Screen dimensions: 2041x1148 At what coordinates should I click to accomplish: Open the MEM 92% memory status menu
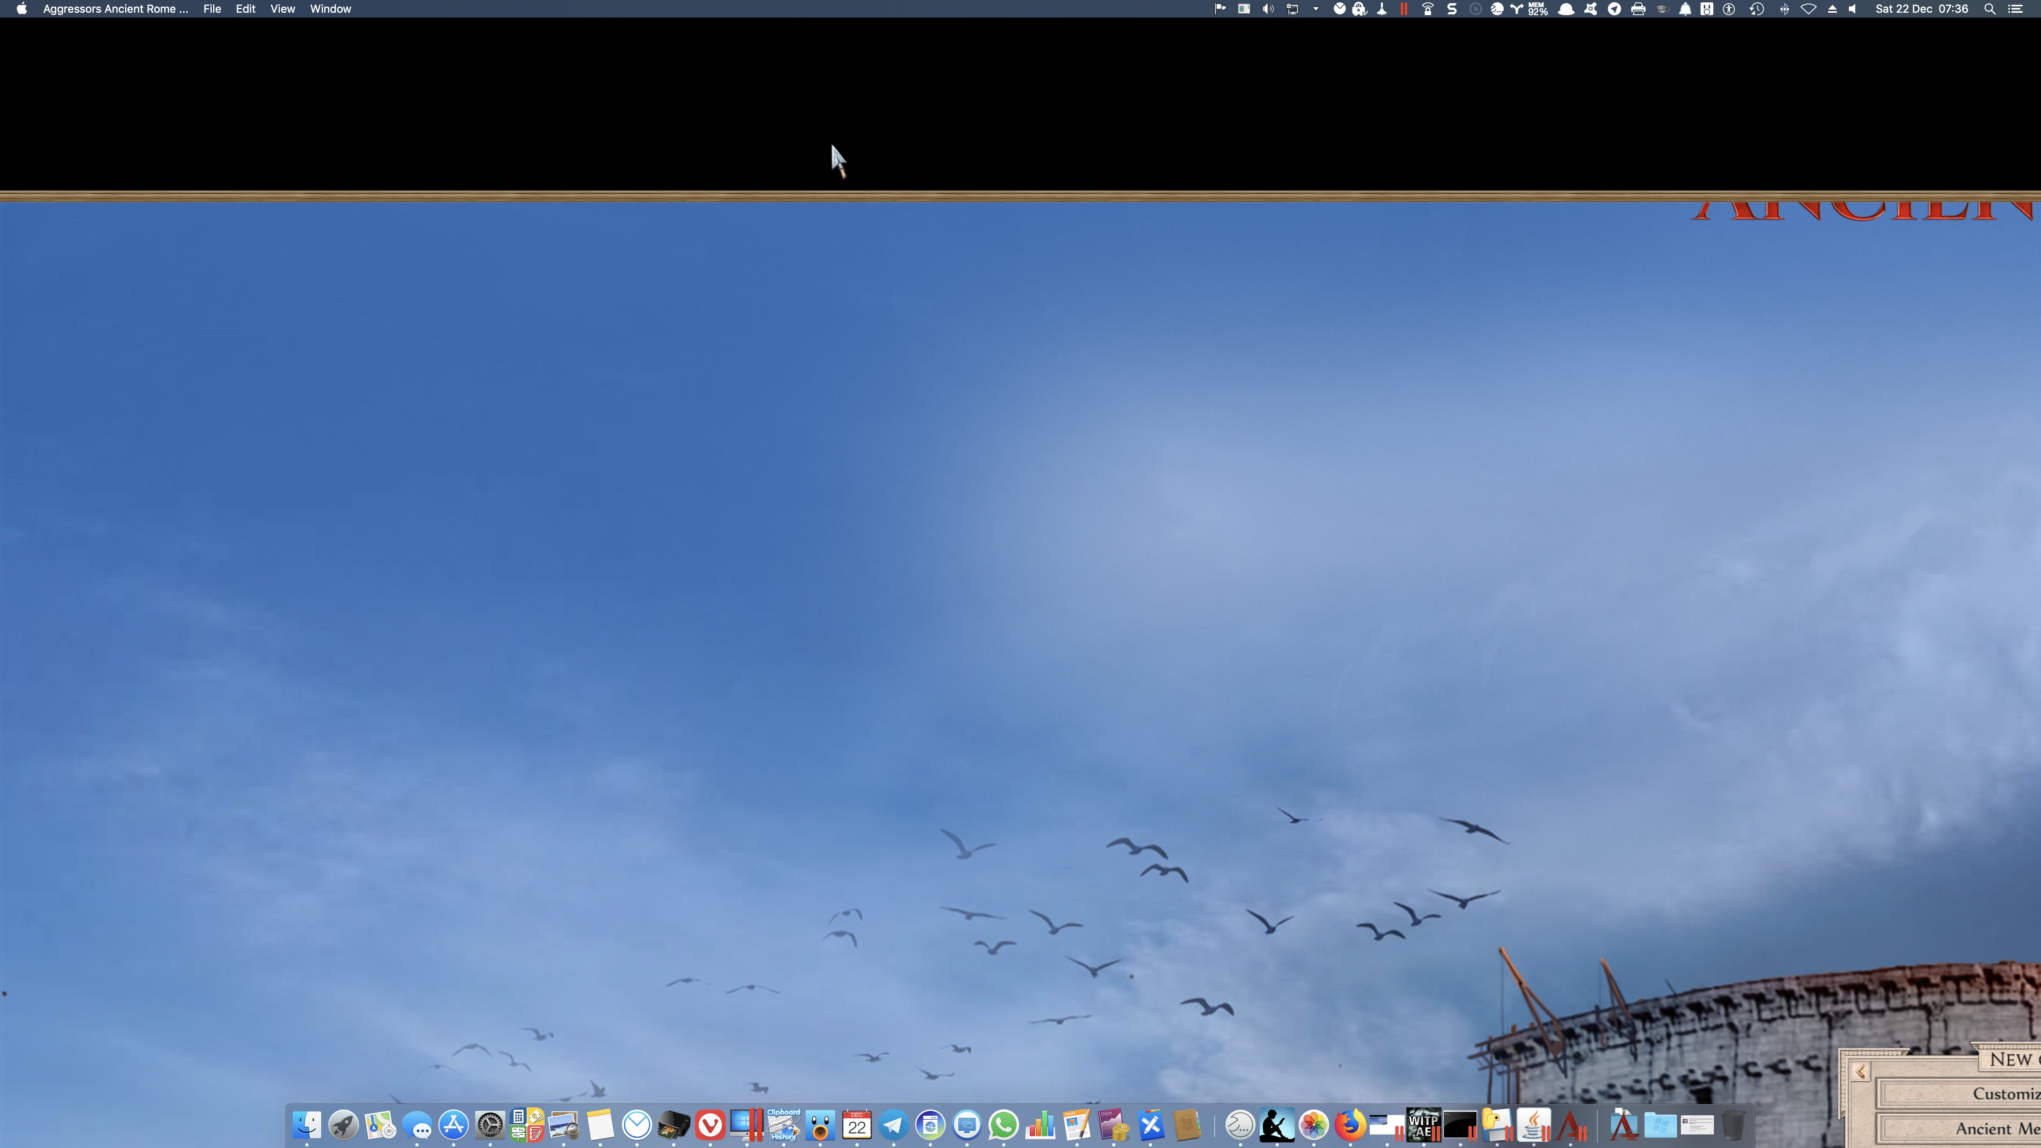(x=1537, y=9)
